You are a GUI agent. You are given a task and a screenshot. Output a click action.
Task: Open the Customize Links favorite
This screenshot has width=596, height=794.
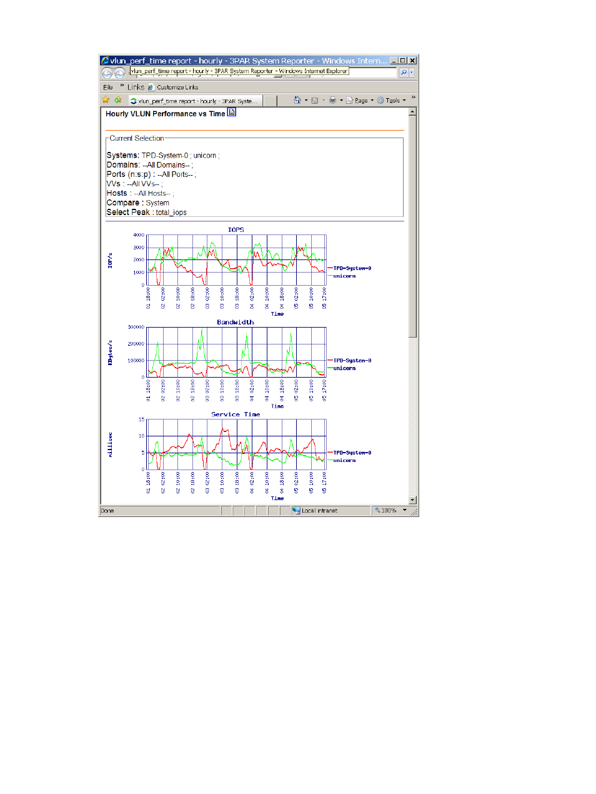[173, 87]
